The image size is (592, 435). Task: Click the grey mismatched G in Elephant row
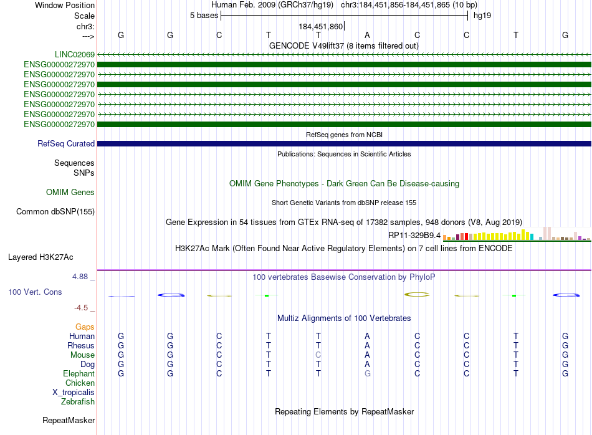click(368, 373)
